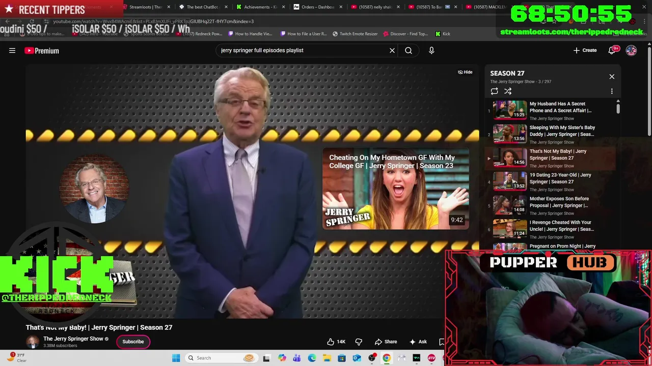Screen dimensions: 652x366
Task: Toggle loop playlist
Action: pos(494,91)
